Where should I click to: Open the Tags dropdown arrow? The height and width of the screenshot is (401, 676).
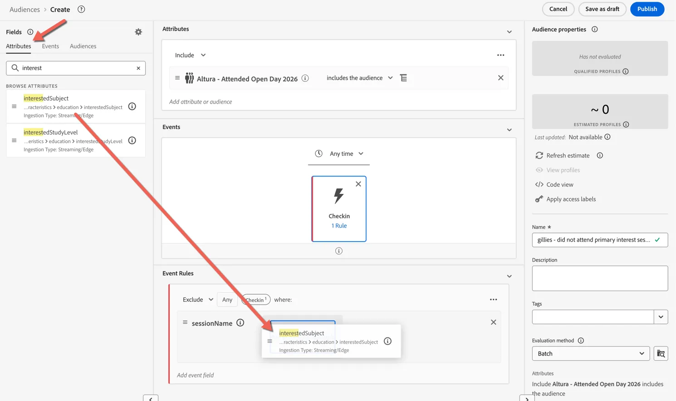(x=661, y=317)
